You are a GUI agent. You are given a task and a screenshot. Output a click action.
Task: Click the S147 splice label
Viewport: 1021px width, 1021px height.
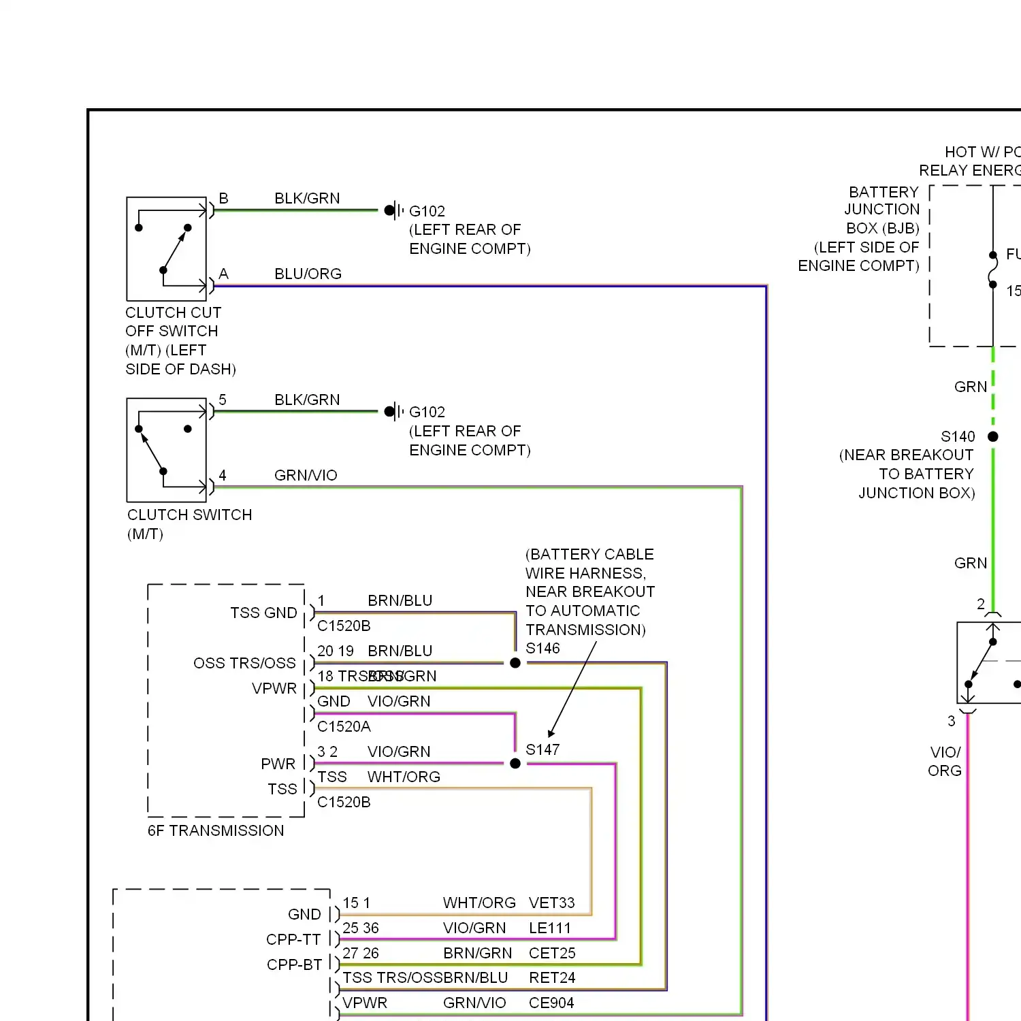click(x=542, y=749)
